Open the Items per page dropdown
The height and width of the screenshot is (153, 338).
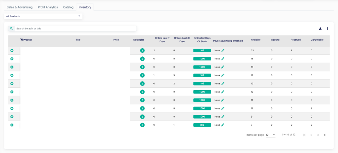coord(270,135)
